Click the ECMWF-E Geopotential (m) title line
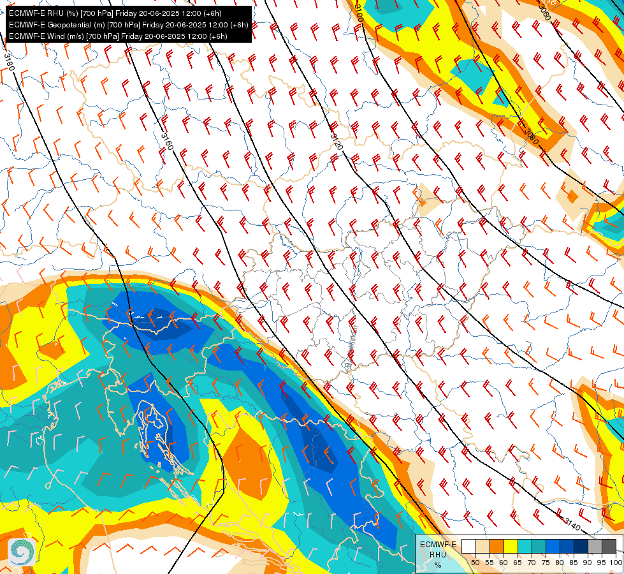This screenshot has width=624, height=574. pos(128,25)
